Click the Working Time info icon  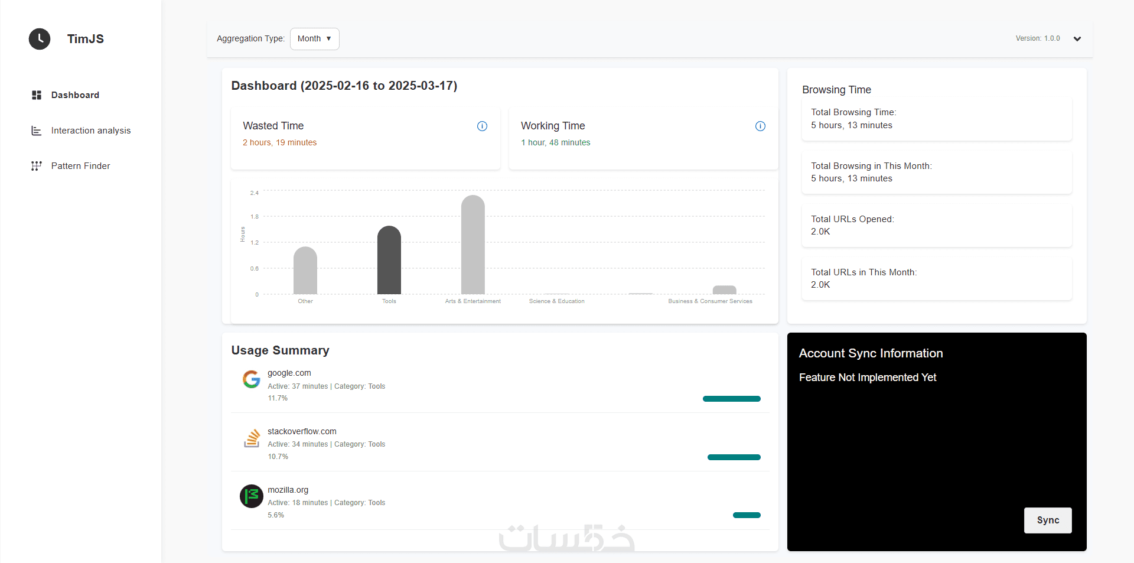click(x=760, y=126)
